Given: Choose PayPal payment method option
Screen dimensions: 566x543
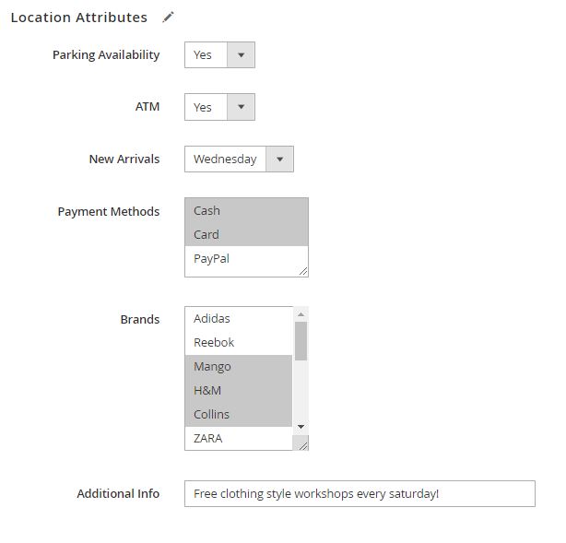Looking at the screenshot, I should click(x=245, y=258).
